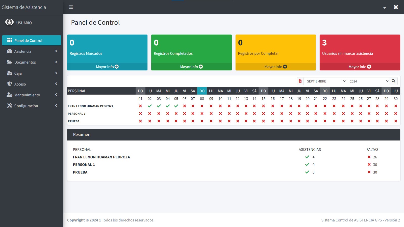Click the PDF export icon
The width and height of the screenshot is (404, 227).
coord(300,81)
